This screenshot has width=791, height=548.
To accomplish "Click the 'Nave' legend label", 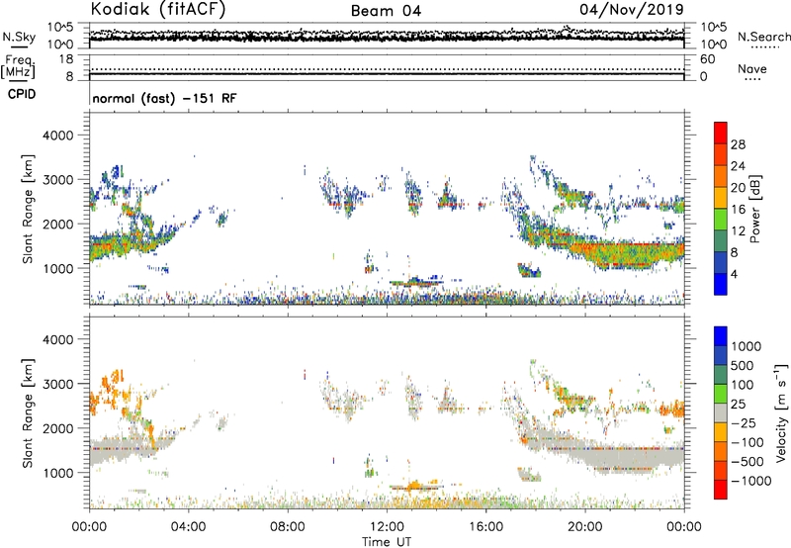I will coord(752,69).
